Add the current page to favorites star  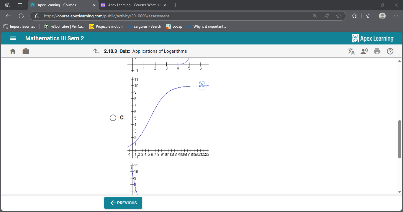[x=339, y=16]
